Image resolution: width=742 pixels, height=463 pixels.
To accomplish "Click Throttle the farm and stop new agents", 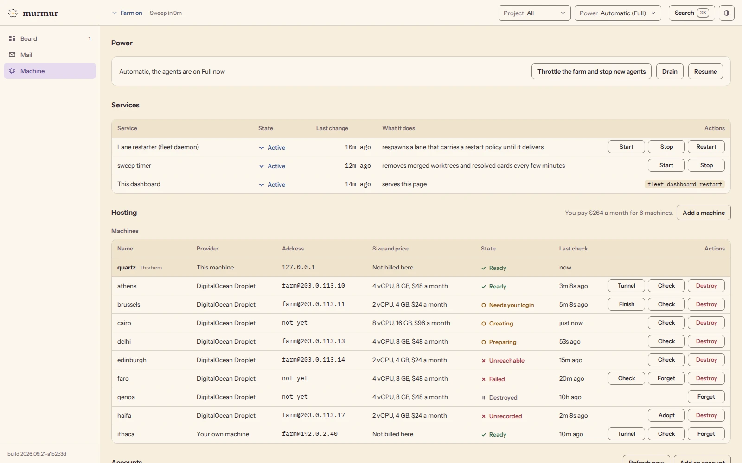I will pyautogui.click(x=591, y=71).
